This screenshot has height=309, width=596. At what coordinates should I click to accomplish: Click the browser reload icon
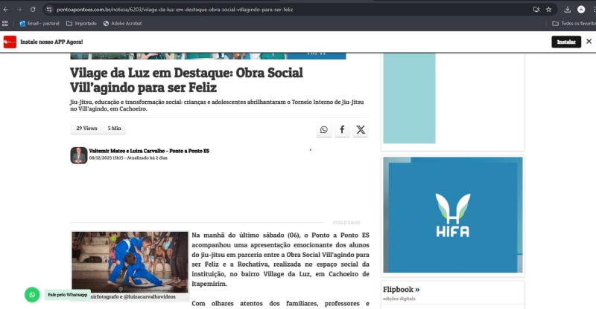[x=33, y=9]
